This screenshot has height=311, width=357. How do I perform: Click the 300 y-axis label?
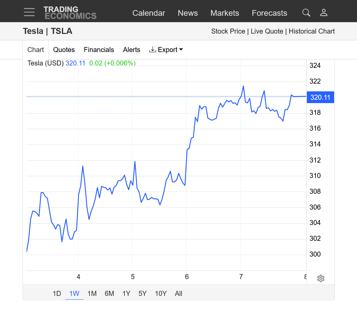pyautogui.click(x=315, y=254)
